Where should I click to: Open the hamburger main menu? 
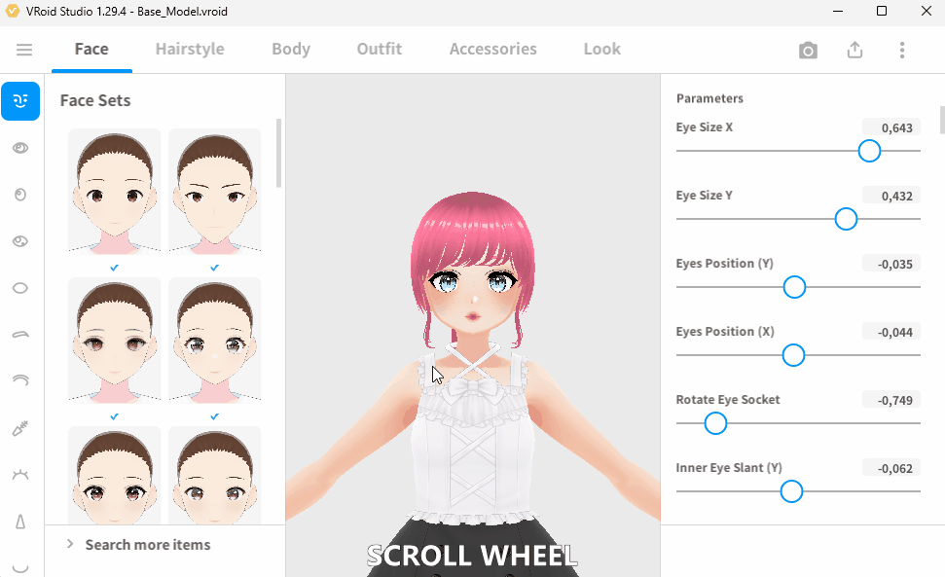tap(24, 50)
